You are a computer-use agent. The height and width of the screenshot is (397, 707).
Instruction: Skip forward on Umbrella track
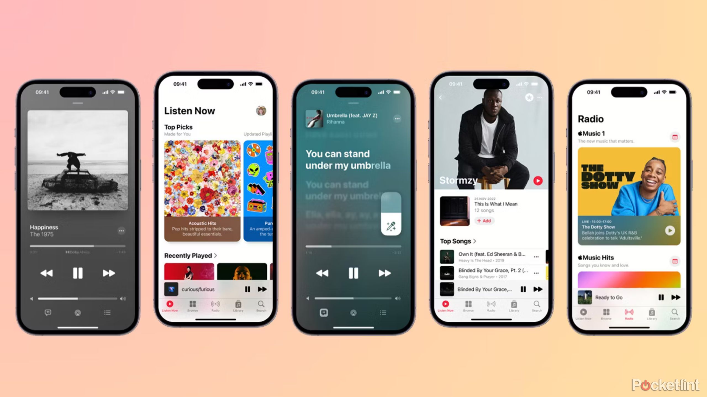(x=384, y=273)
